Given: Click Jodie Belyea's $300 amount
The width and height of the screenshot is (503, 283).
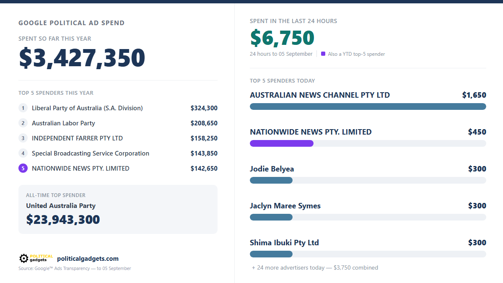Looking at the screenshot, I should point(477,169).
